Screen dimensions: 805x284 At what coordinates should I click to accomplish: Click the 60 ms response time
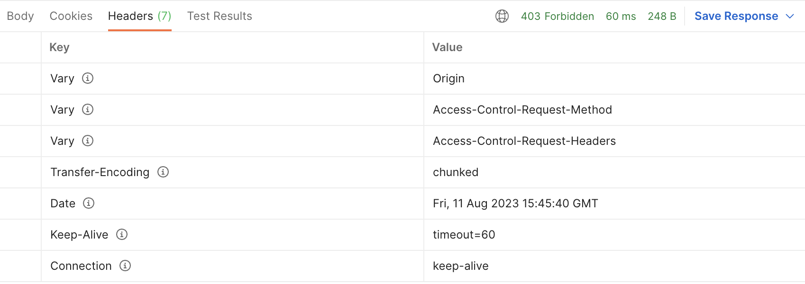tap(621, 16)
